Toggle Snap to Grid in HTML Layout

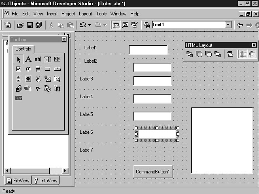[252, 54]
